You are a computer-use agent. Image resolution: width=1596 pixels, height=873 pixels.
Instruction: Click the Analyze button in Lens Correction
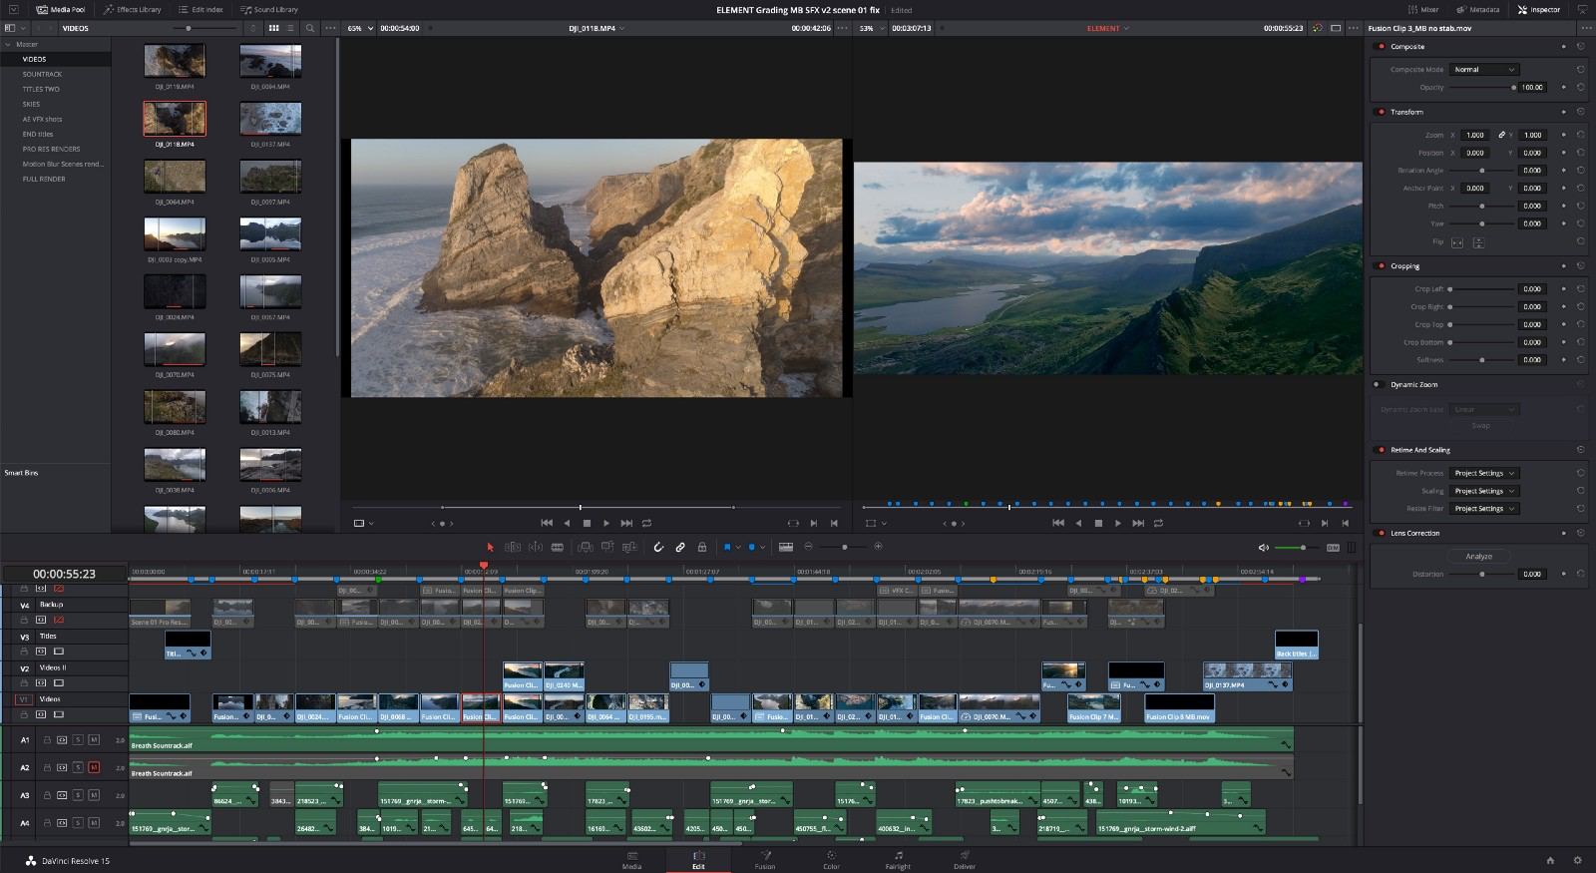click(x=1478, y=556)
